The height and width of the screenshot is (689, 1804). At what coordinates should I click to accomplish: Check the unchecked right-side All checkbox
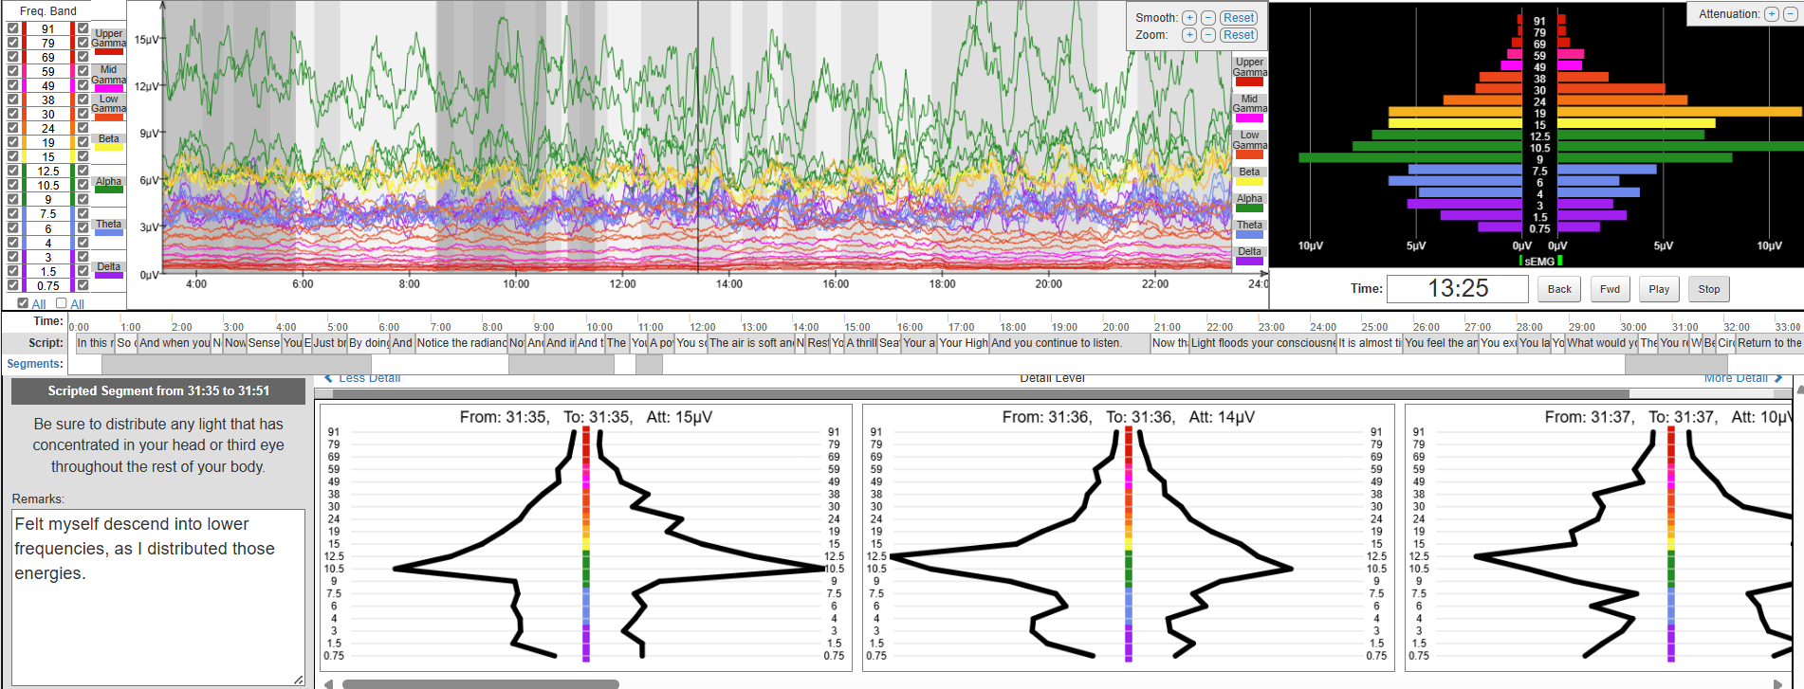tap(62, 303)
